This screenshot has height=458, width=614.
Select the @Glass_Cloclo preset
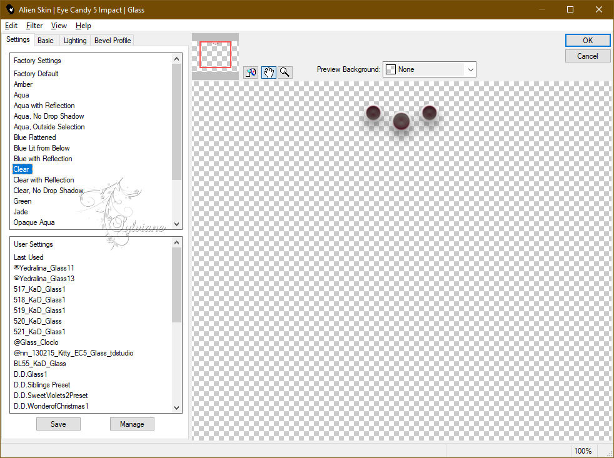click(x=36, y=342)
